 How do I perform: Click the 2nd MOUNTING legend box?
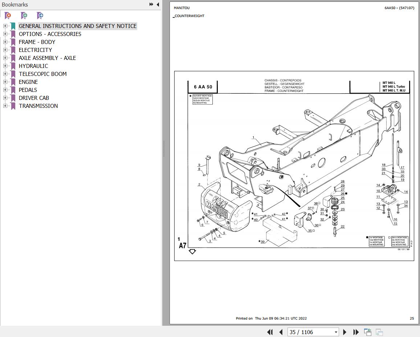pos(399,241)
